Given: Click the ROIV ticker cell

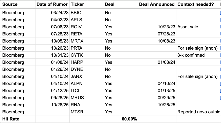Looking at the screenshot, I should [86, 27].
